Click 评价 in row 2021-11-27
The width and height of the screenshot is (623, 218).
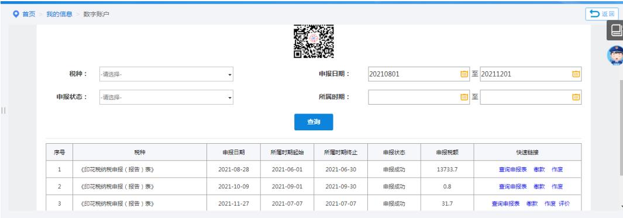564,204
